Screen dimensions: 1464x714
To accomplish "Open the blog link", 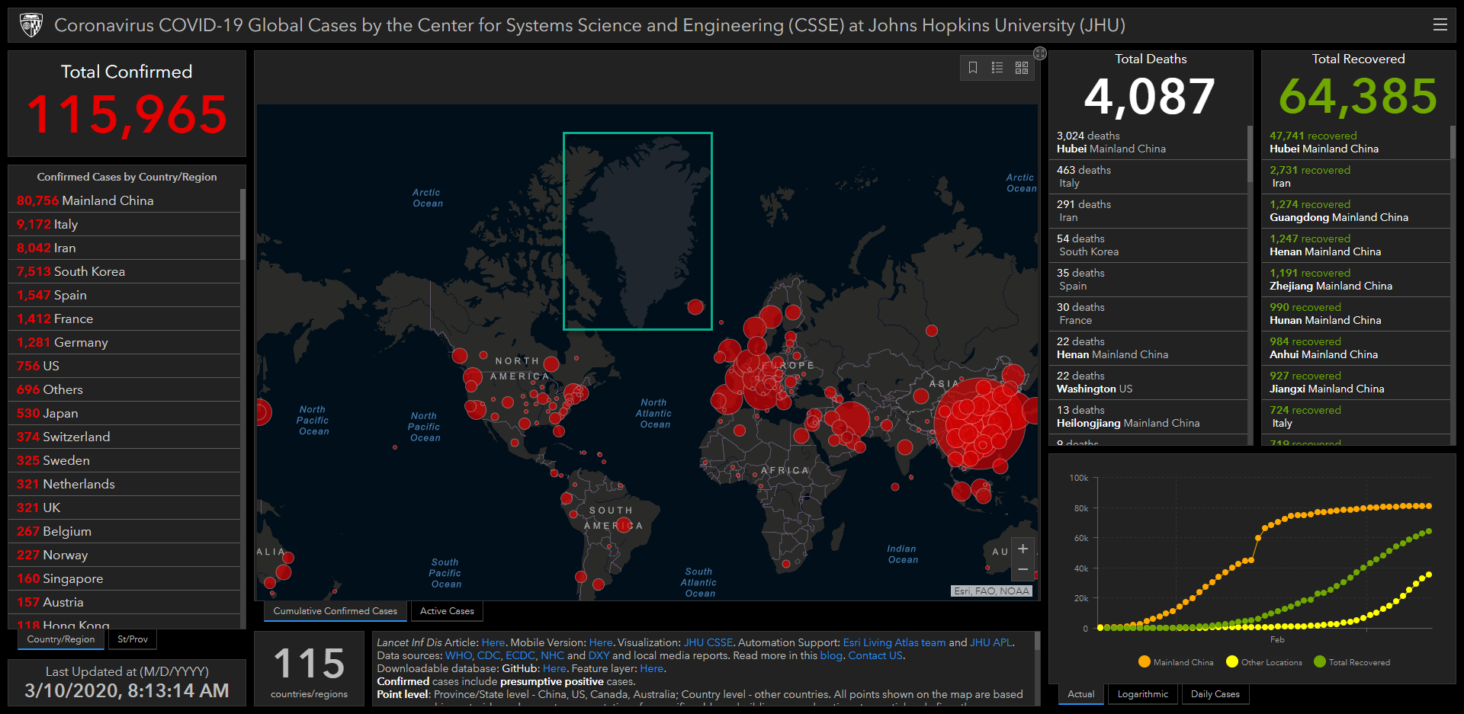I will pos(831,656).
